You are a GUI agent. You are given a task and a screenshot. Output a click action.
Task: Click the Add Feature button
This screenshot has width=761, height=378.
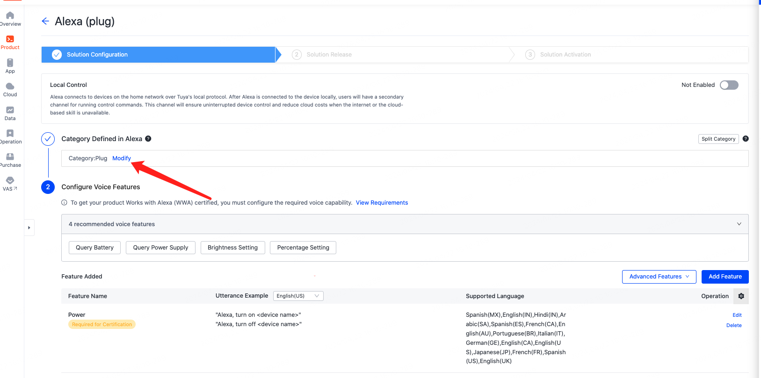[725, 277]
